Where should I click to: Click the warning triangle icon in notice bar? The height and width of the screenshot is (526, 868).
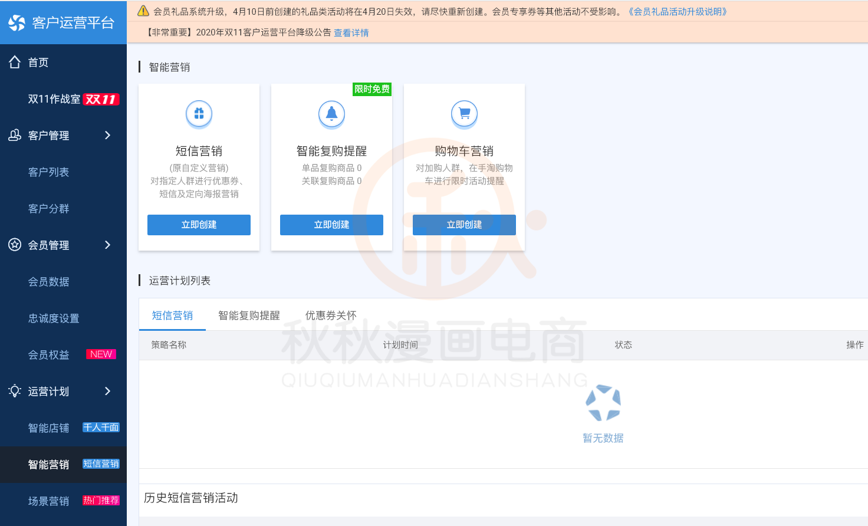coord(143,11)
